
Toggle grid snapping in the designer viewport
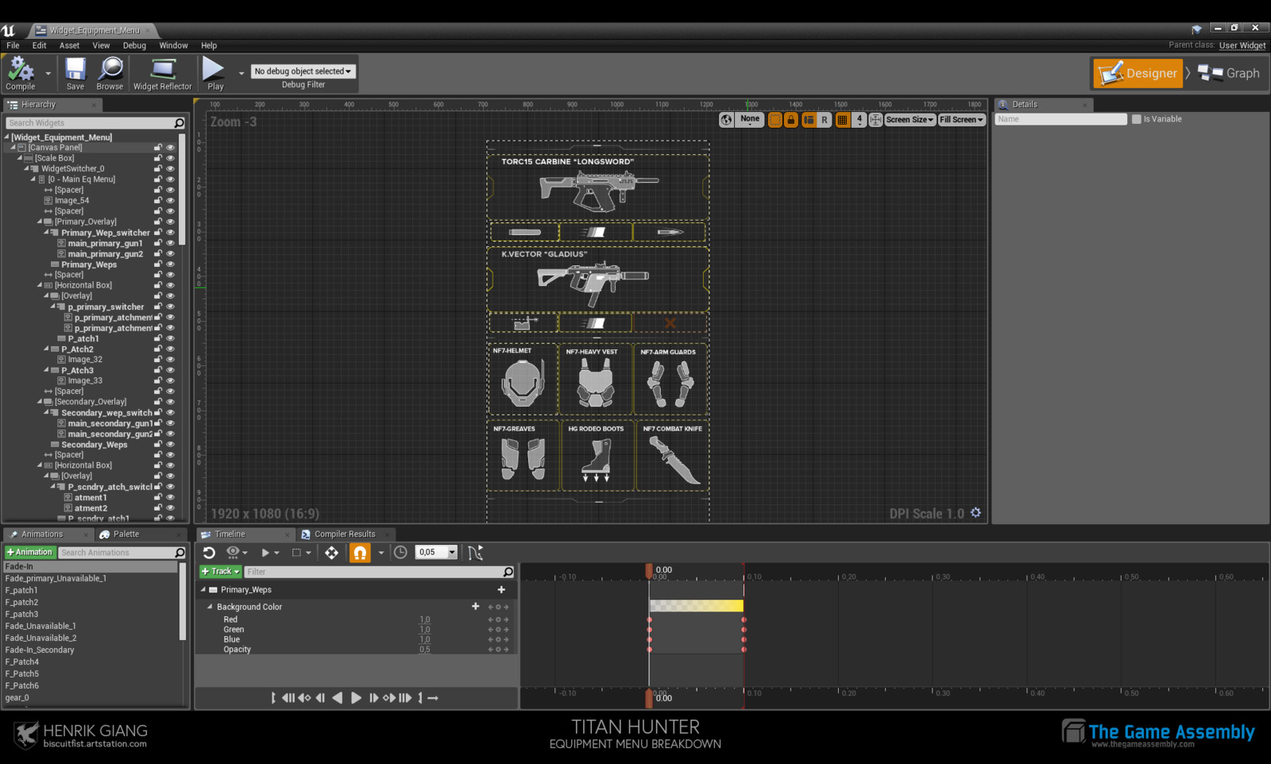pyautogui.click(x=843, y=120)
